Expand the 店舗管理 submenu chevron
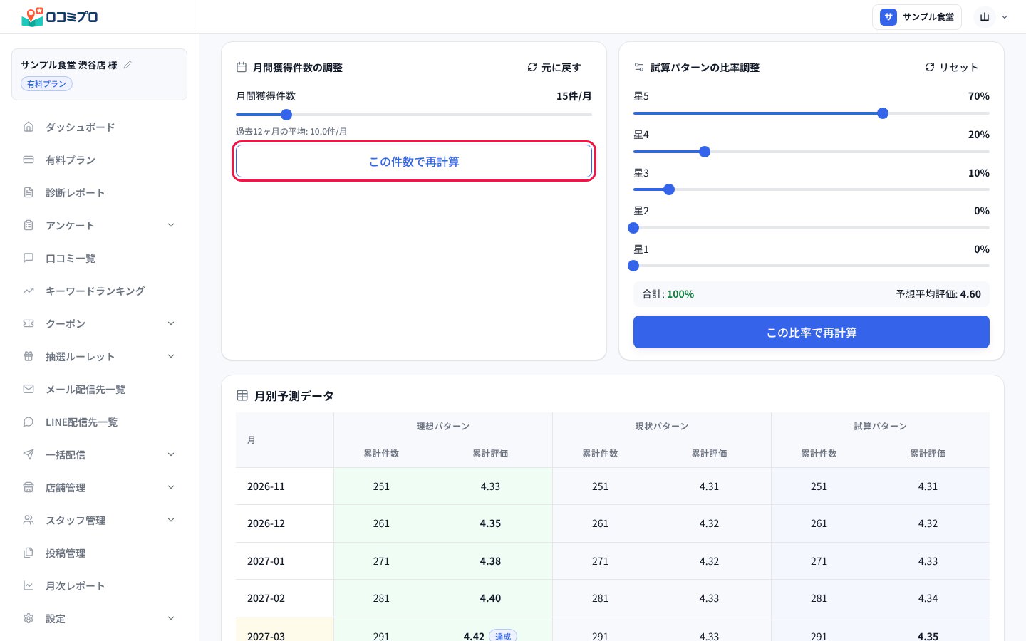The height and width of the screenshot is (641, 1026). click(171, 487)
